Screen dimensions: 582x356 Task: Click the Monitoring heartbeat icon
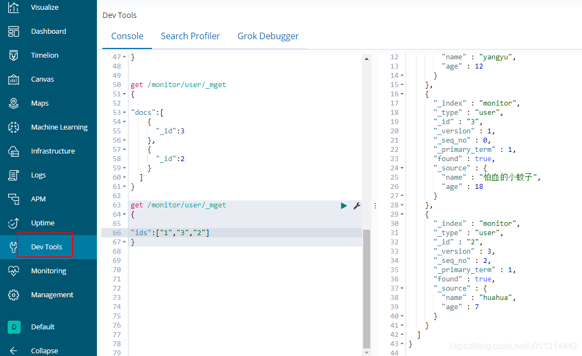point(14,271)
